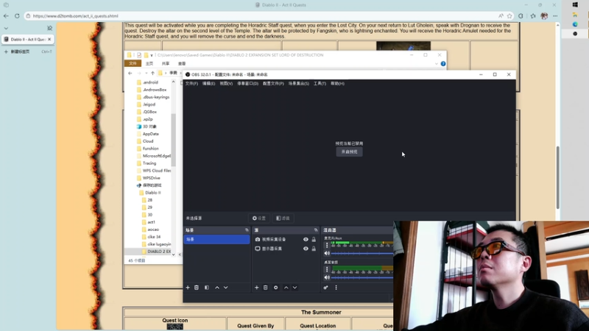The width and height of the screenshot is (589, 331).
Task: Switch to Explorer 查看 ribbon tab
Action: [x=182, y=64]
